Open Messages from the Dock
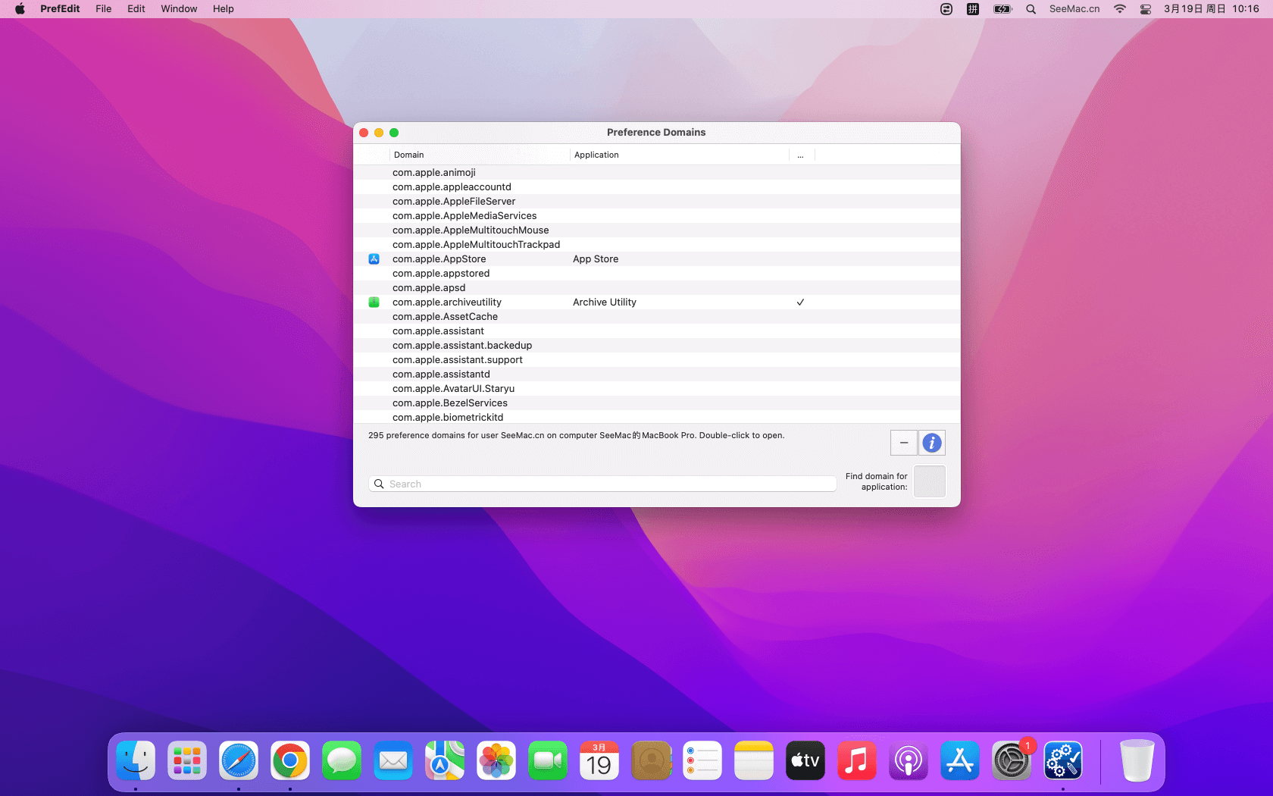Image resolution: width=1273 pixels, height=796 pixels. pyautogui.click(x=342, y=760)
